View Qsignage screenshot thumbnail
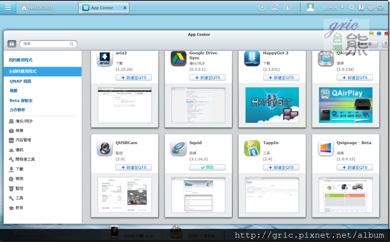 point(346,195)
